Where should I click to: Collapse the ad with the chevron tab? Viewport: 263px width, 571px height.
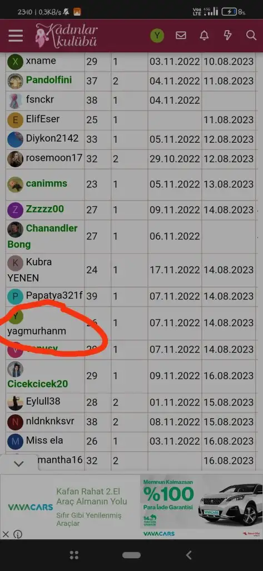[x=18, y=463]
